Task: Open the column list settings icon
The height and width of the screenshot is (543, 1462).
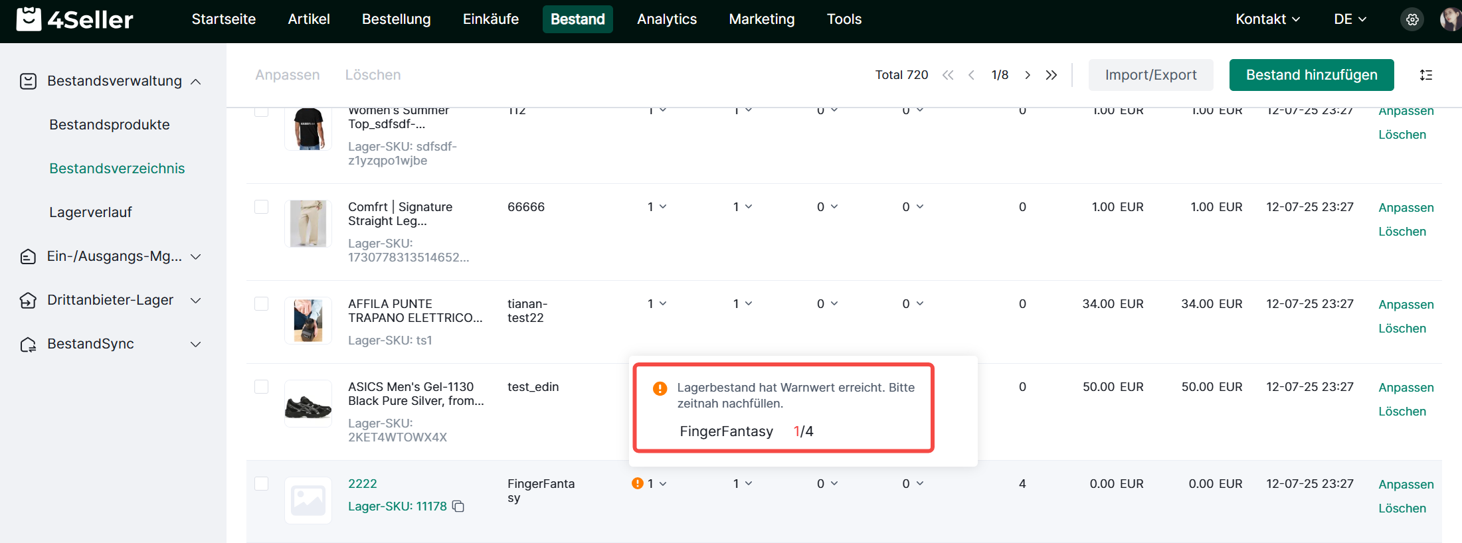Action: [x=1425, y=75]
